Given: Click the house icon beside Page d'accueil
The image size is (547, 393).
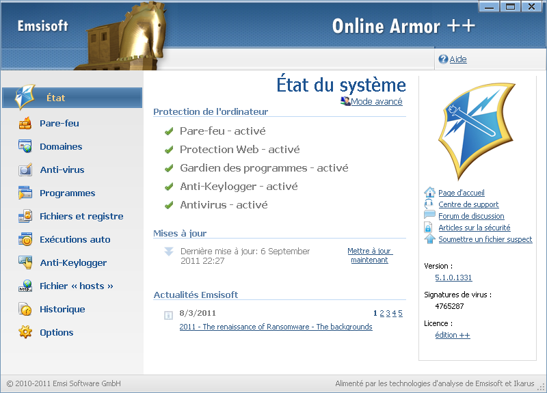Looking at the screenshot, I should [429, 193].
